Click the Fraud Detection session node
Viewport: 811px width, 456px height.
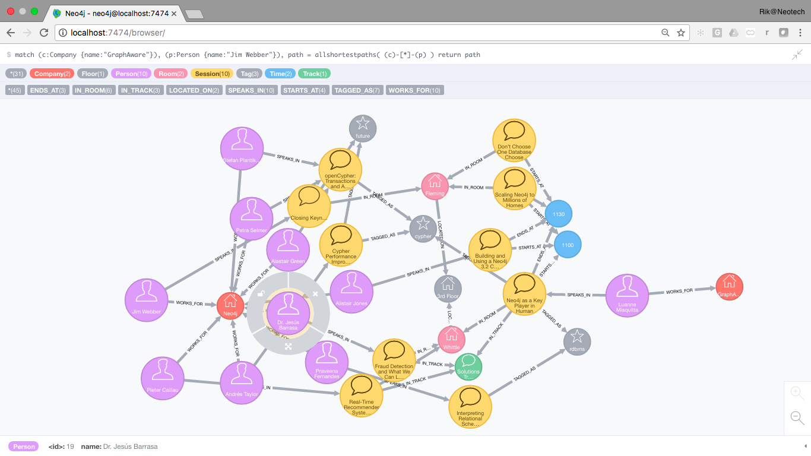pyautogui.click(x=394, y=360)
